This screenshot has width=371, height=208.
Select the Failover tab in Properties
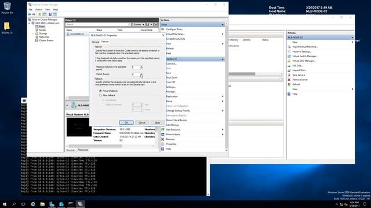105,42
